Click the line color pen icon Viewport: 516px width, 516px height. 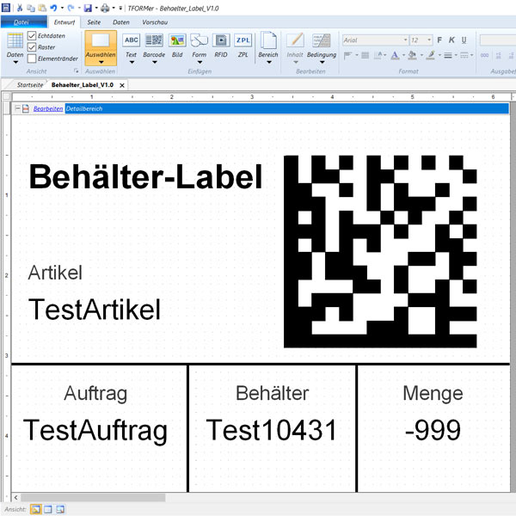pos(430,55)
